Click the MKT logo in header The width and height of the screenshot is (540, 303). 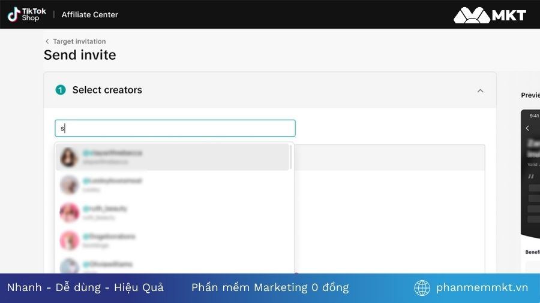pos(490,15)
